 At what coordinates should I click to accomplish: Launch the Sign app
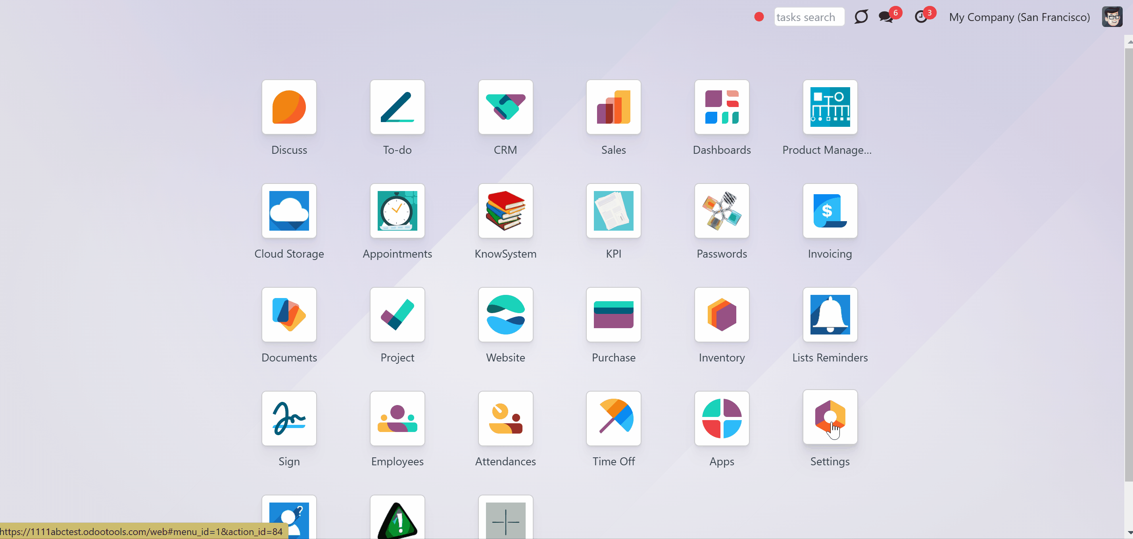289,419
